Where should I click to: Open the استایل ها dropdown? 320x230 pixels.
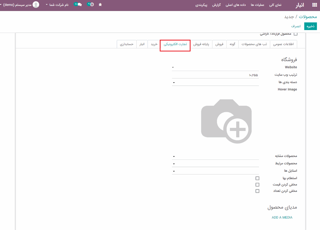tap(215, 171)
